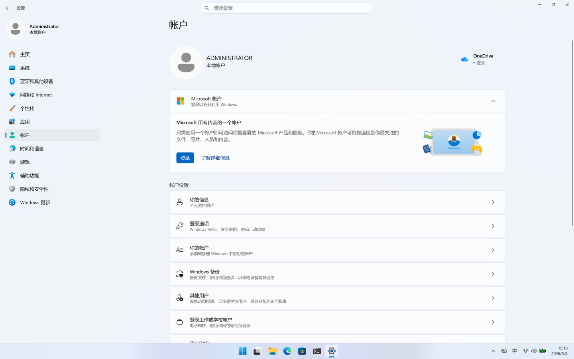Image resolution: width=574 pixels, height=359 pixels.
Task: Open 登录工作或学校帐户 row chevron
Action: [493, 322]
